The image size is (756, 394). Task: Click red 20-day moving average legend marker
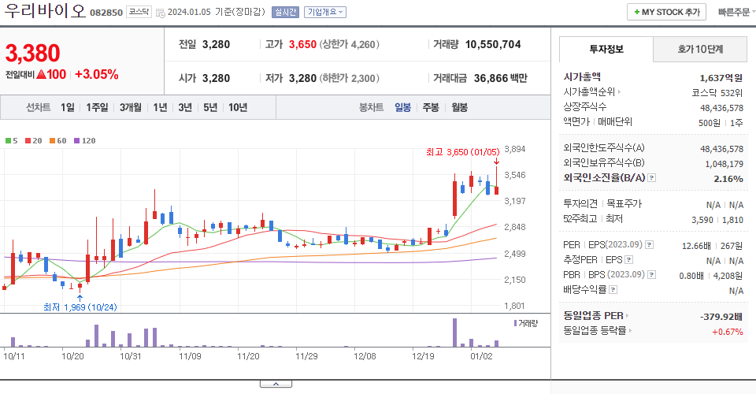click(28, 141)
